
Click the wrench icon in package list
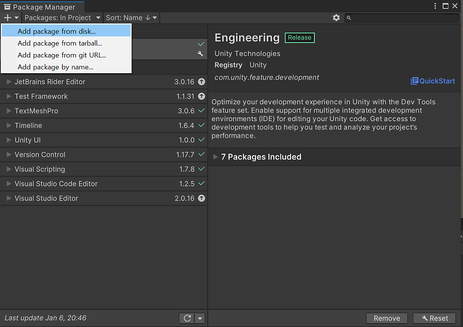click(x=200, y=54)
